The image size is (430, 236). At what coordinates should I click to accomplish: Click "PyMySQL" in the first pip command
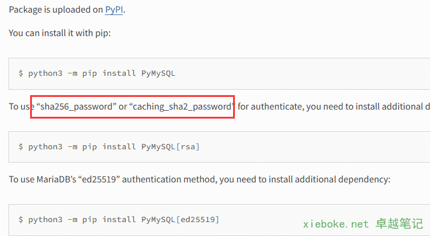point(158,73)
